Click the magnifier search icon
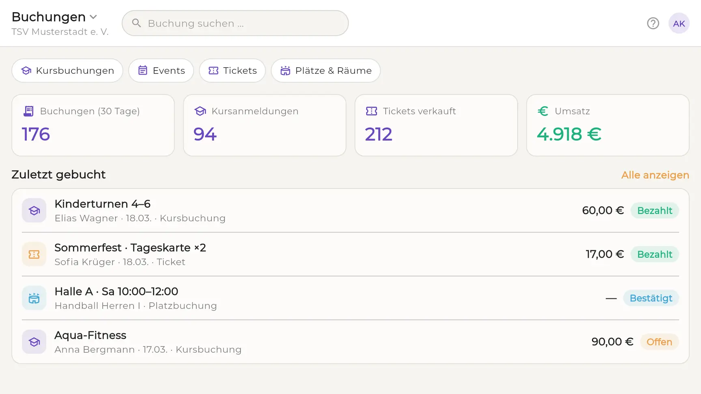 pos(137,23)
